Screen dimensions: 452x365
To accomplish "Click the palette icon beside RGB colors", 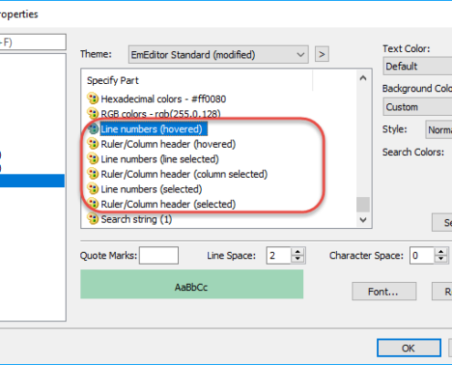I will tap(93, 113).
